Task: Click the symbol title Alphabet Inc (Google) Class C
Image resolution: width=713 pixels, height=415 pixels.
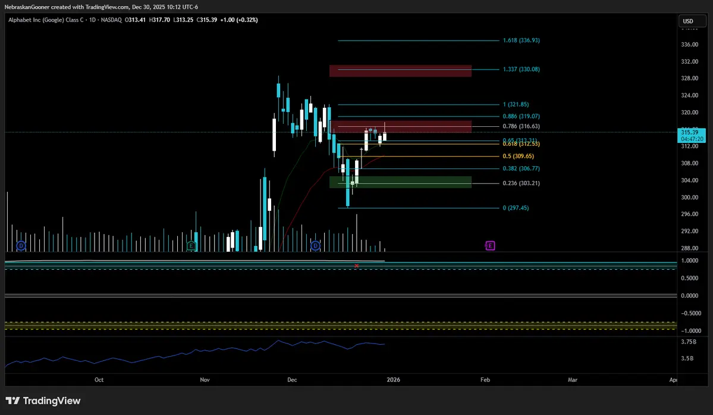Action: (45, 20)
